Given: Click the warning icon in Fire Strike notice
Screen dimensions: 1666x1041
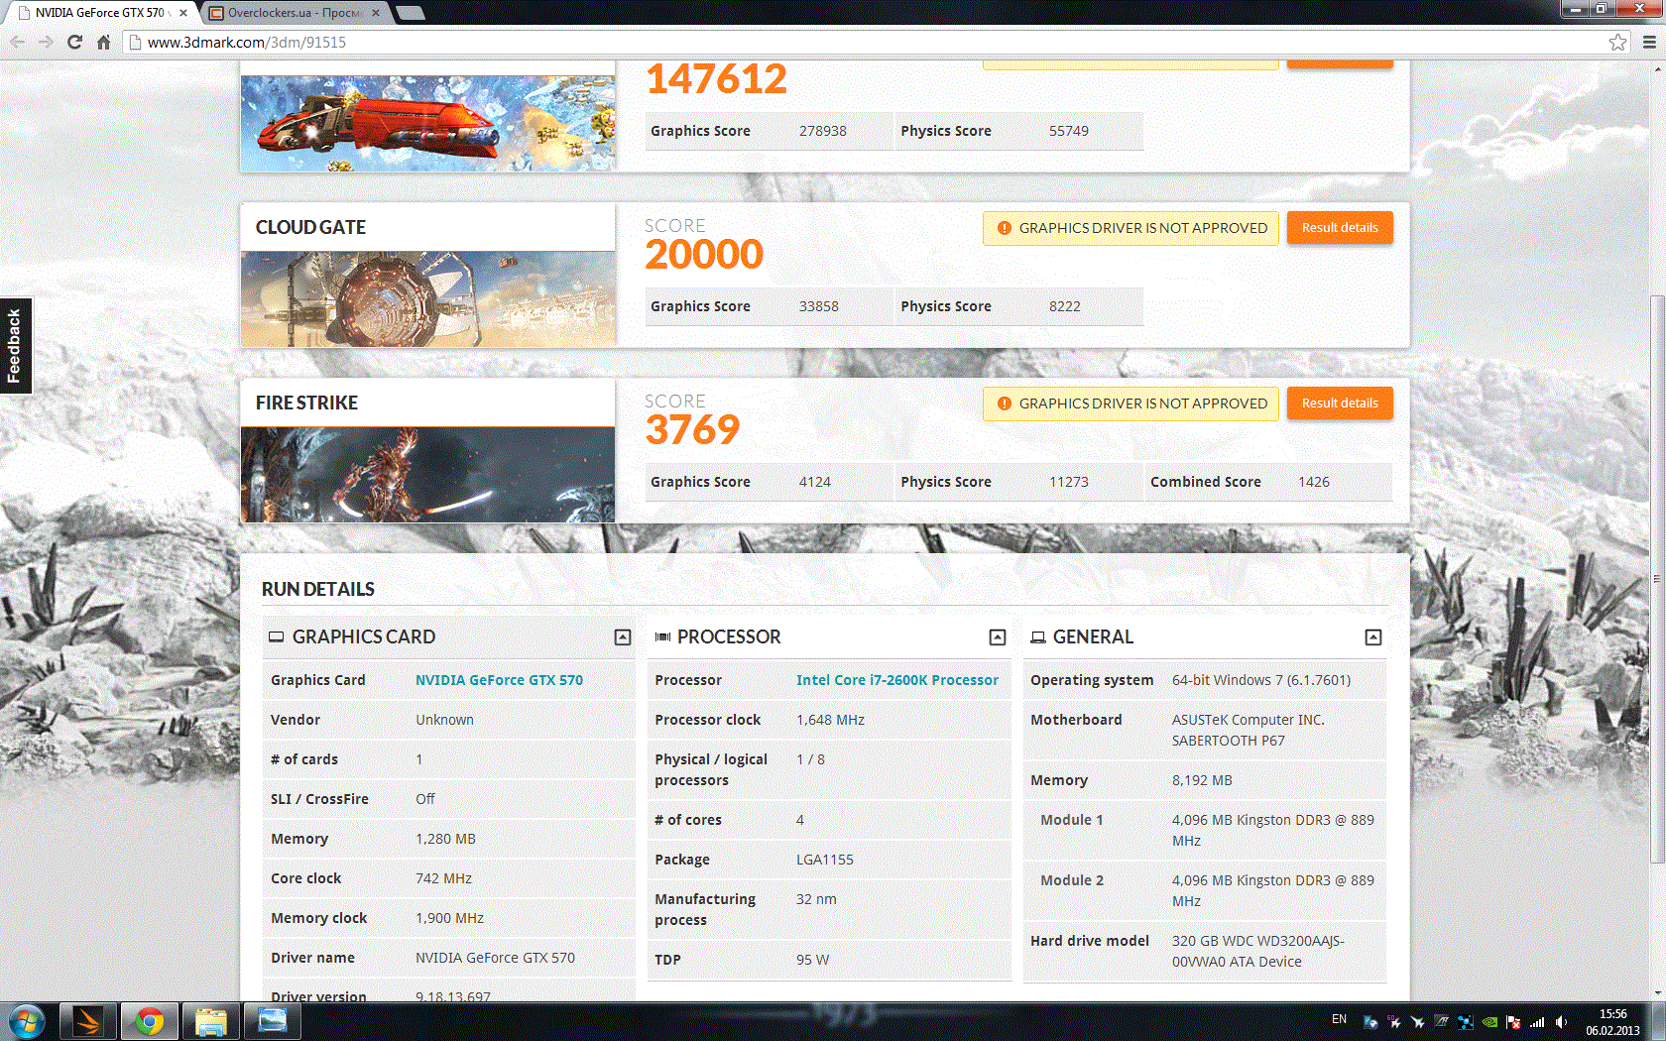Looking at the screenshot, I should pyautogui.click(x=1004, y=404).
